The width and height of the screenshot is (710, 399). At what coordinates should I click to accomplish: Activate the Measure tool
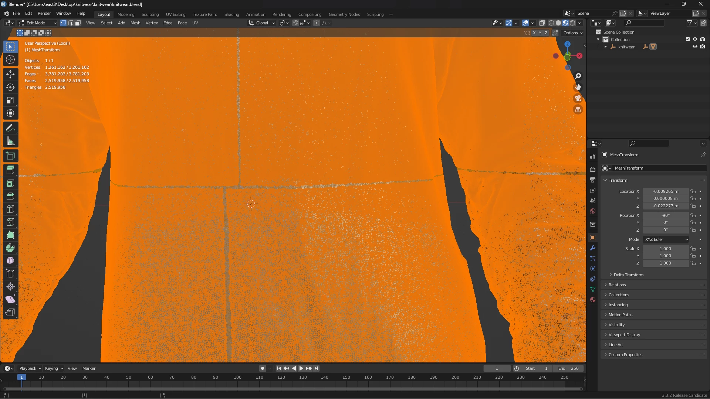coord(10,141)
